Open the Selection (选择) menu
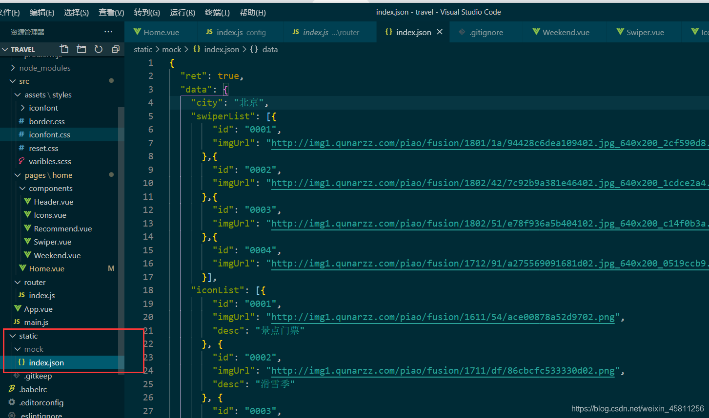The height and width of the screenshot is (418, 709). [76, 12]
